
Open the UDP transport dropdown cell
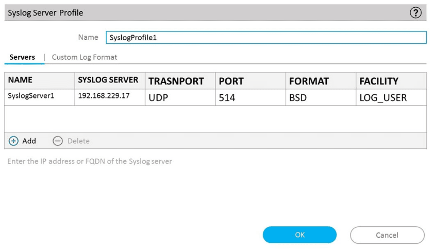[180, 97]
